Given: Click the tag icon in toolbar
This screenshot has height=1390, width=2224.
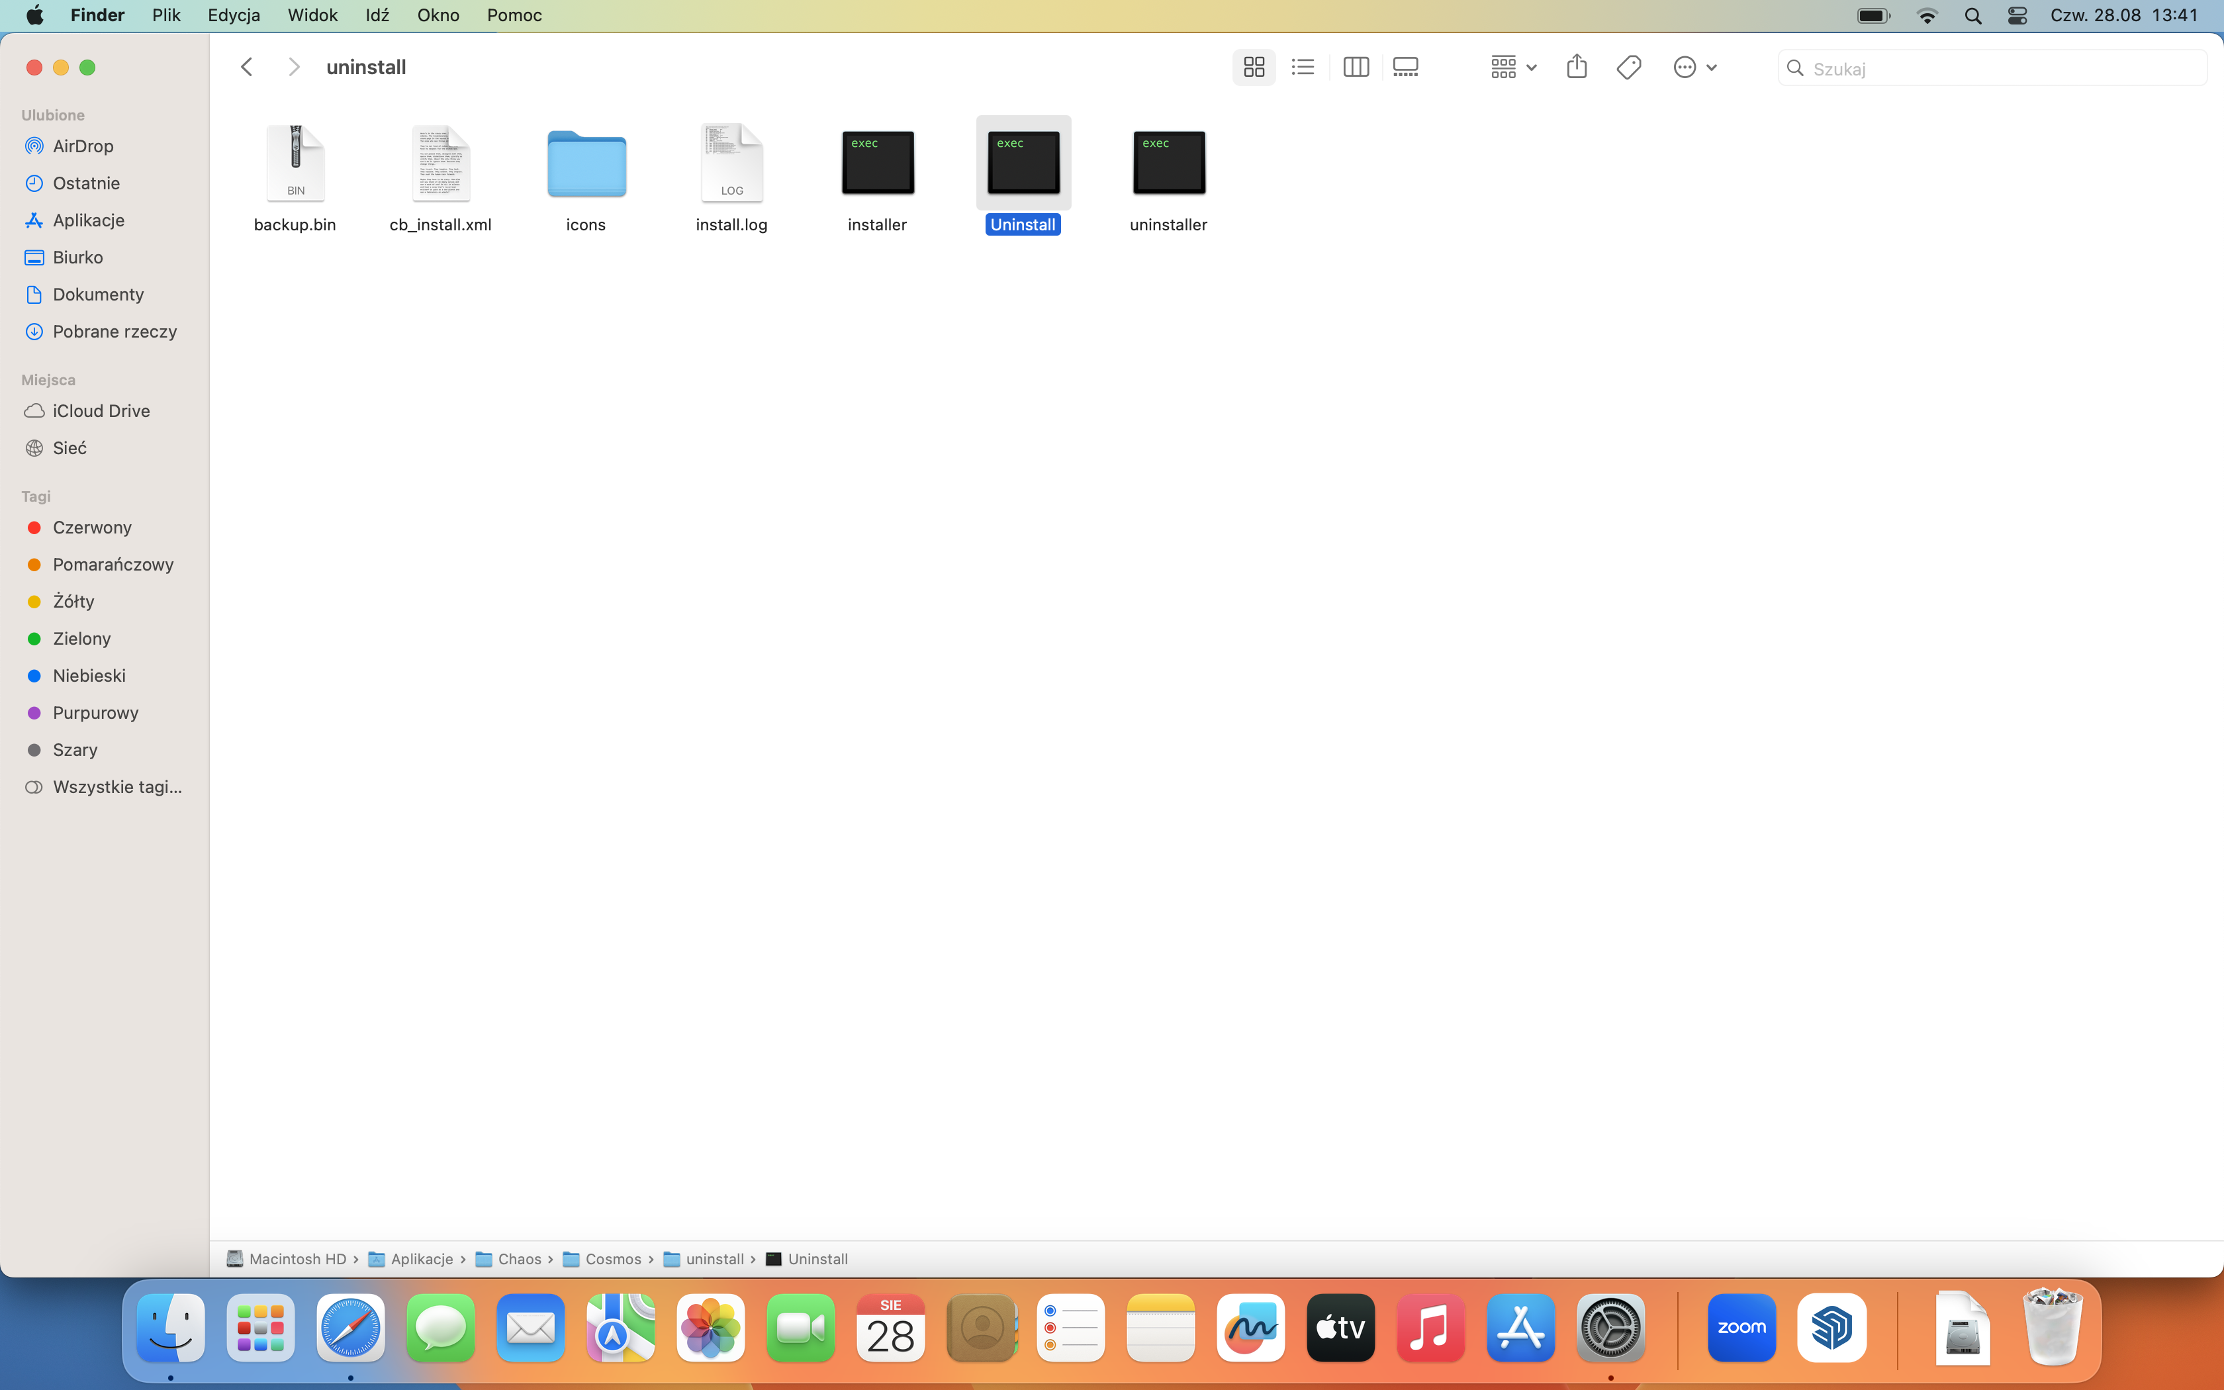Looking at the screenshot, I should pyautogui.click(x=1628, y=67).
